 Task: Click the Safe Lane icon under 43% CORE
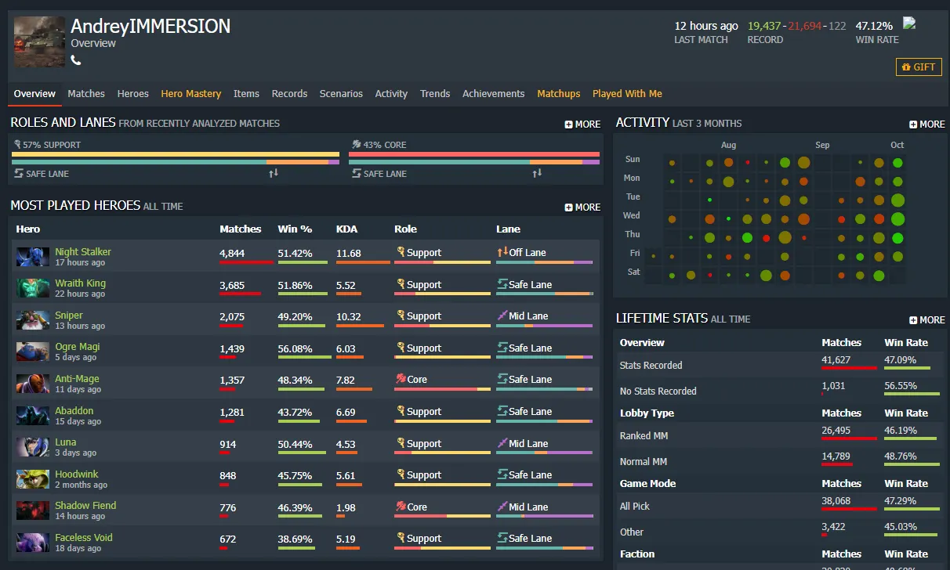[356, 173]
